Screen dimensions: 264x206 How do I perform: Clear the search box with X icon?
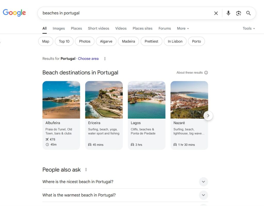216,13
